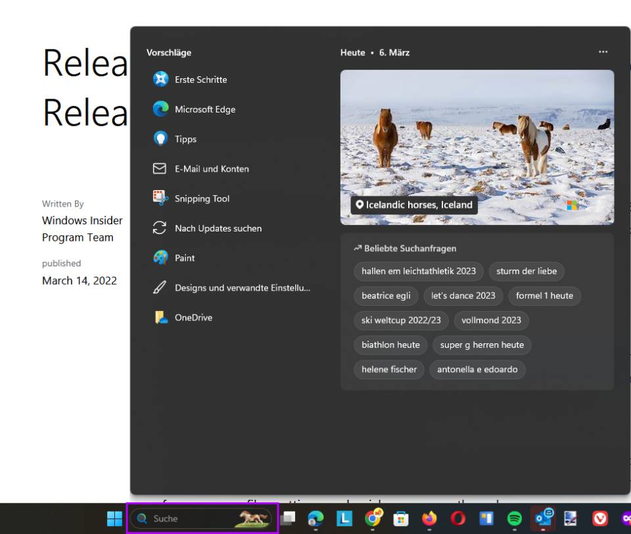Select Nach Updates suchen
631x534 pixels.
pos(218,228)
